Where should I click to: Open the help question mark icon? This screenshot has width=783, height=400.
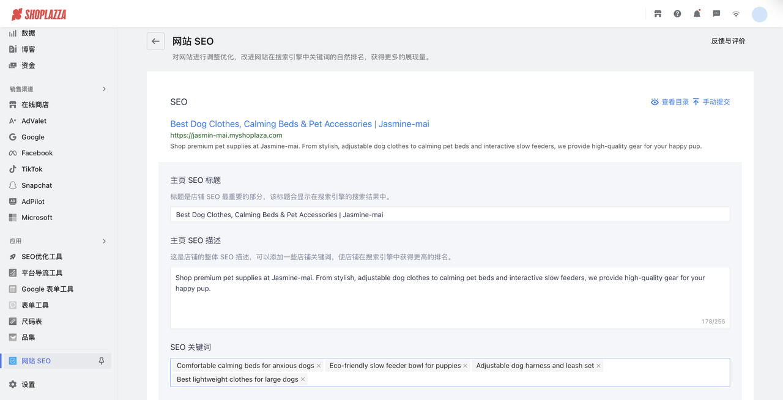677,13
